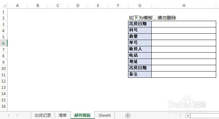Image resolution: width=219 pixels, height=119 pixels.
Task: Click the horizontal scrollbar left arrow
Action: coord(188,116)
